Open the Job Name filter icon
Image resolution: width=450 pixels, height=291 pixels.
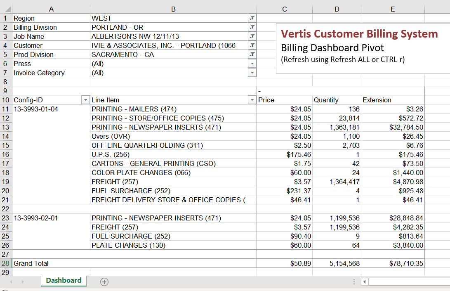coord(252,36)
